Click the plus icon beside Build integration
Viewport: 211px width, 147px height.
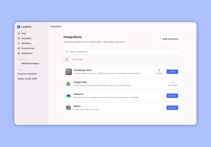coord(160,39)
